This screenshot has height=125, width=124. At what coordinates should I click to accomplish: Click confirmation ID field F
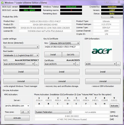click(x=86, y=106)
